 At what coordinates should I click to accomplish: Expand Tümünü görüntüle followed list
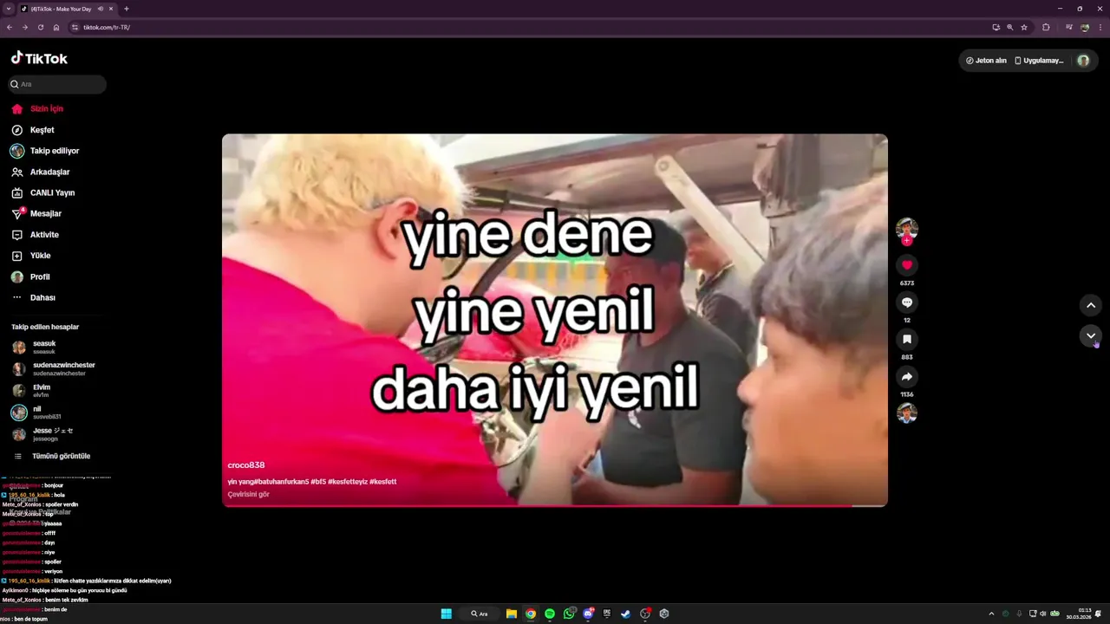pyautogui.click(x=52, y=457)
